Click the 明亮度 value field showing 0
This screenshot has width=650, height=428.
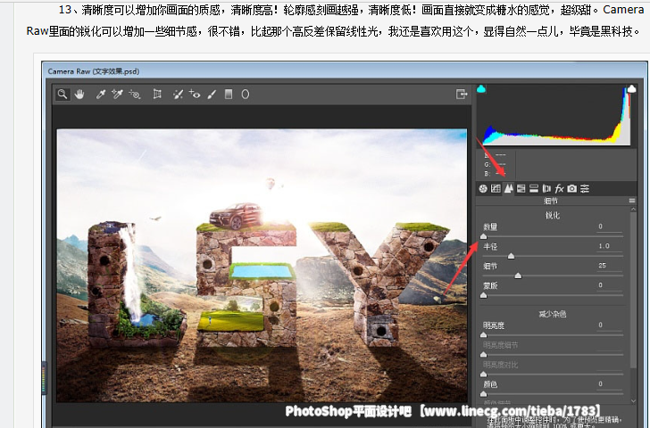[609, 325]
